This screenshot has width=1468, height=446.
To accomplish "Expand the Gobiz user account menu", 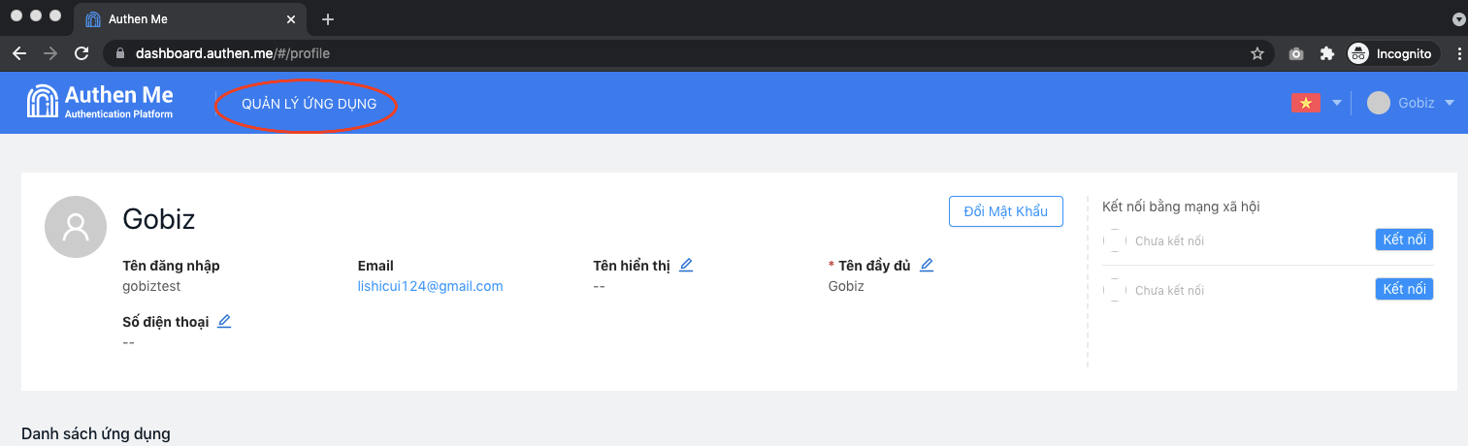I will 1411,103.
